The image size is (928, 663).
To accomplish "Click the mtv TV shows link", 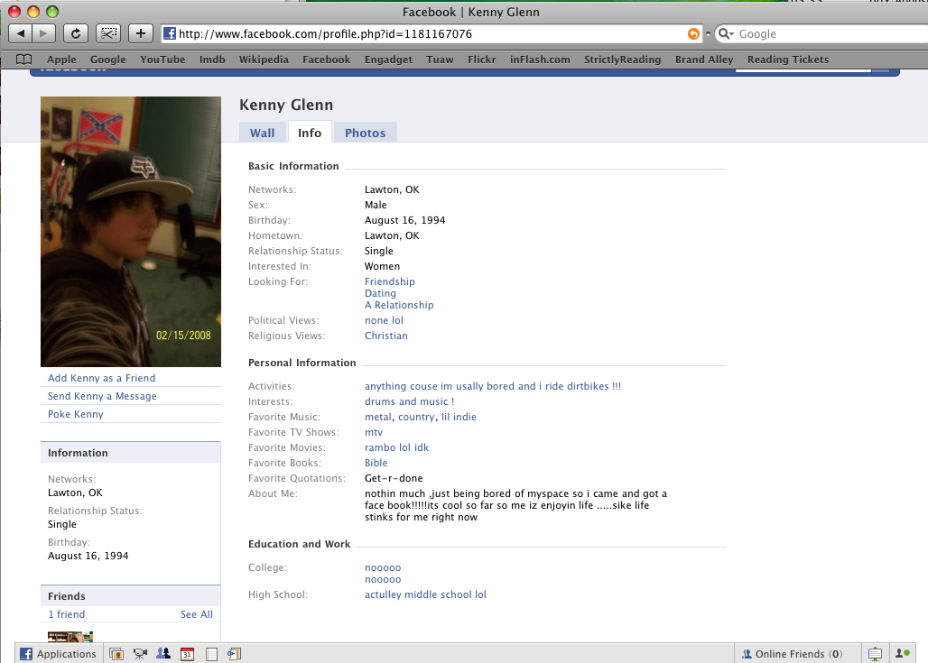I will click(374, 432).
